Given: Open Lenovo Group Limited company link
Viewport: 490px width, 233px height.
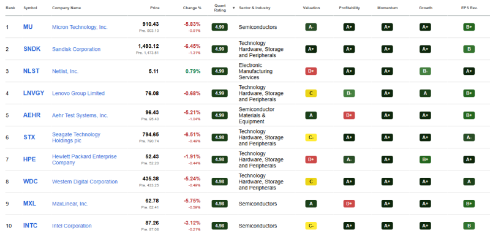Looking at the screenshot, I should (x=78, y=93).
